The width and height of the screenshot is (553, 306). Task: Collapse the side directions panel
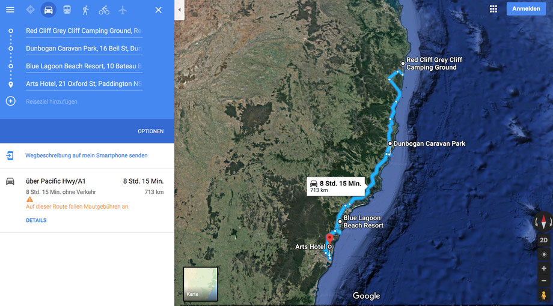click(179, 10)
